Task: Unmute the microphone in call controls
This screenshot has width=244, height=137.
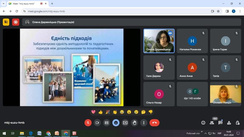Action: click(88, 123)
